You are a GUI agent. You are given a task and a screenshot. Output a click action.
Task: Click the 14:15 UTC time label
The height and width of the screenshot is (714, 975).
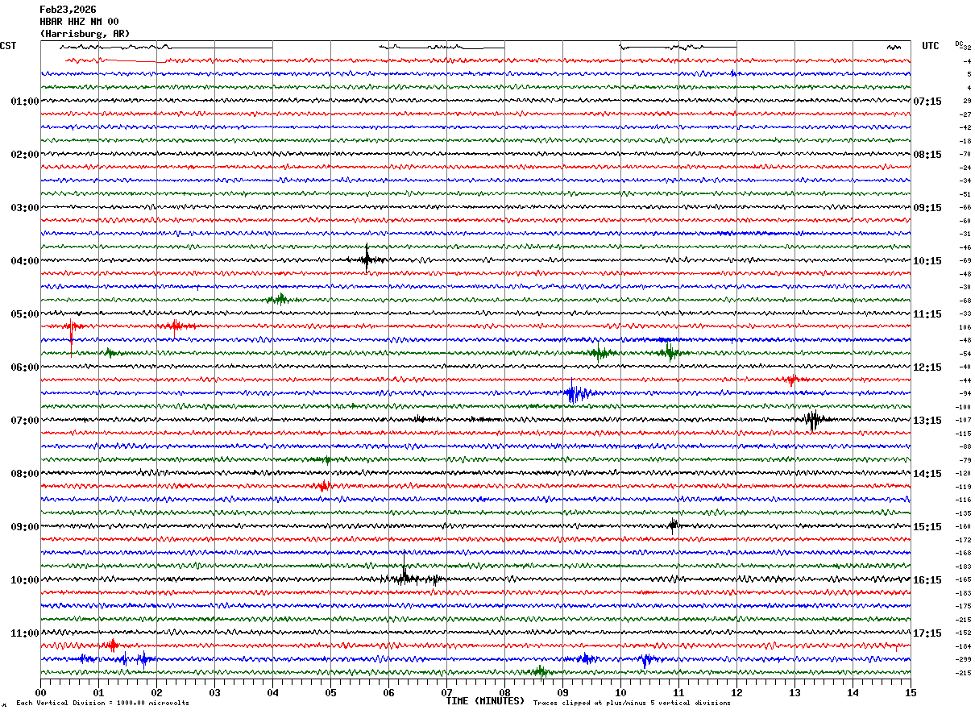pos(927,474)
